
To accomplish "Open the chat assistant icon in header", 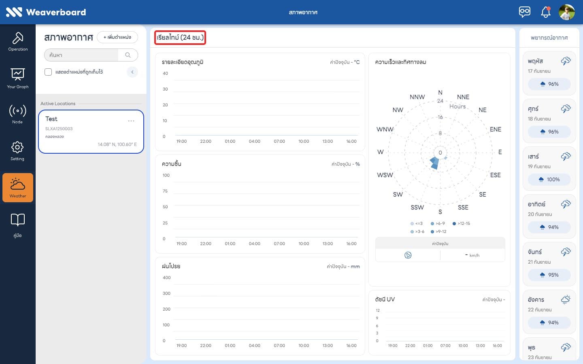I will 525,12.
